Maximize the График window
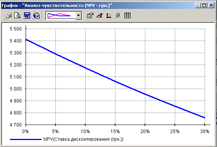The image size is (217, 147). pyautogui.click(x=204, y=6)
